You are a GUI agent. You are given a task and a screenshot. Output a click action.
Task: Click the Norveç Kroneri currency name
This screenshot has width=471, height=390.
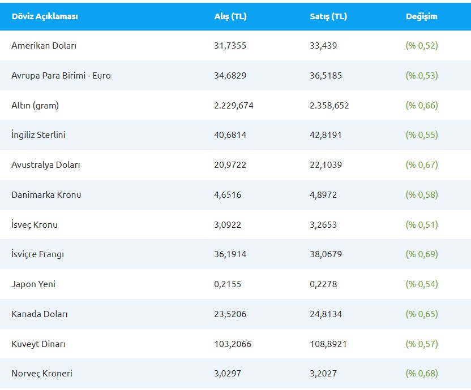[42, 374]
